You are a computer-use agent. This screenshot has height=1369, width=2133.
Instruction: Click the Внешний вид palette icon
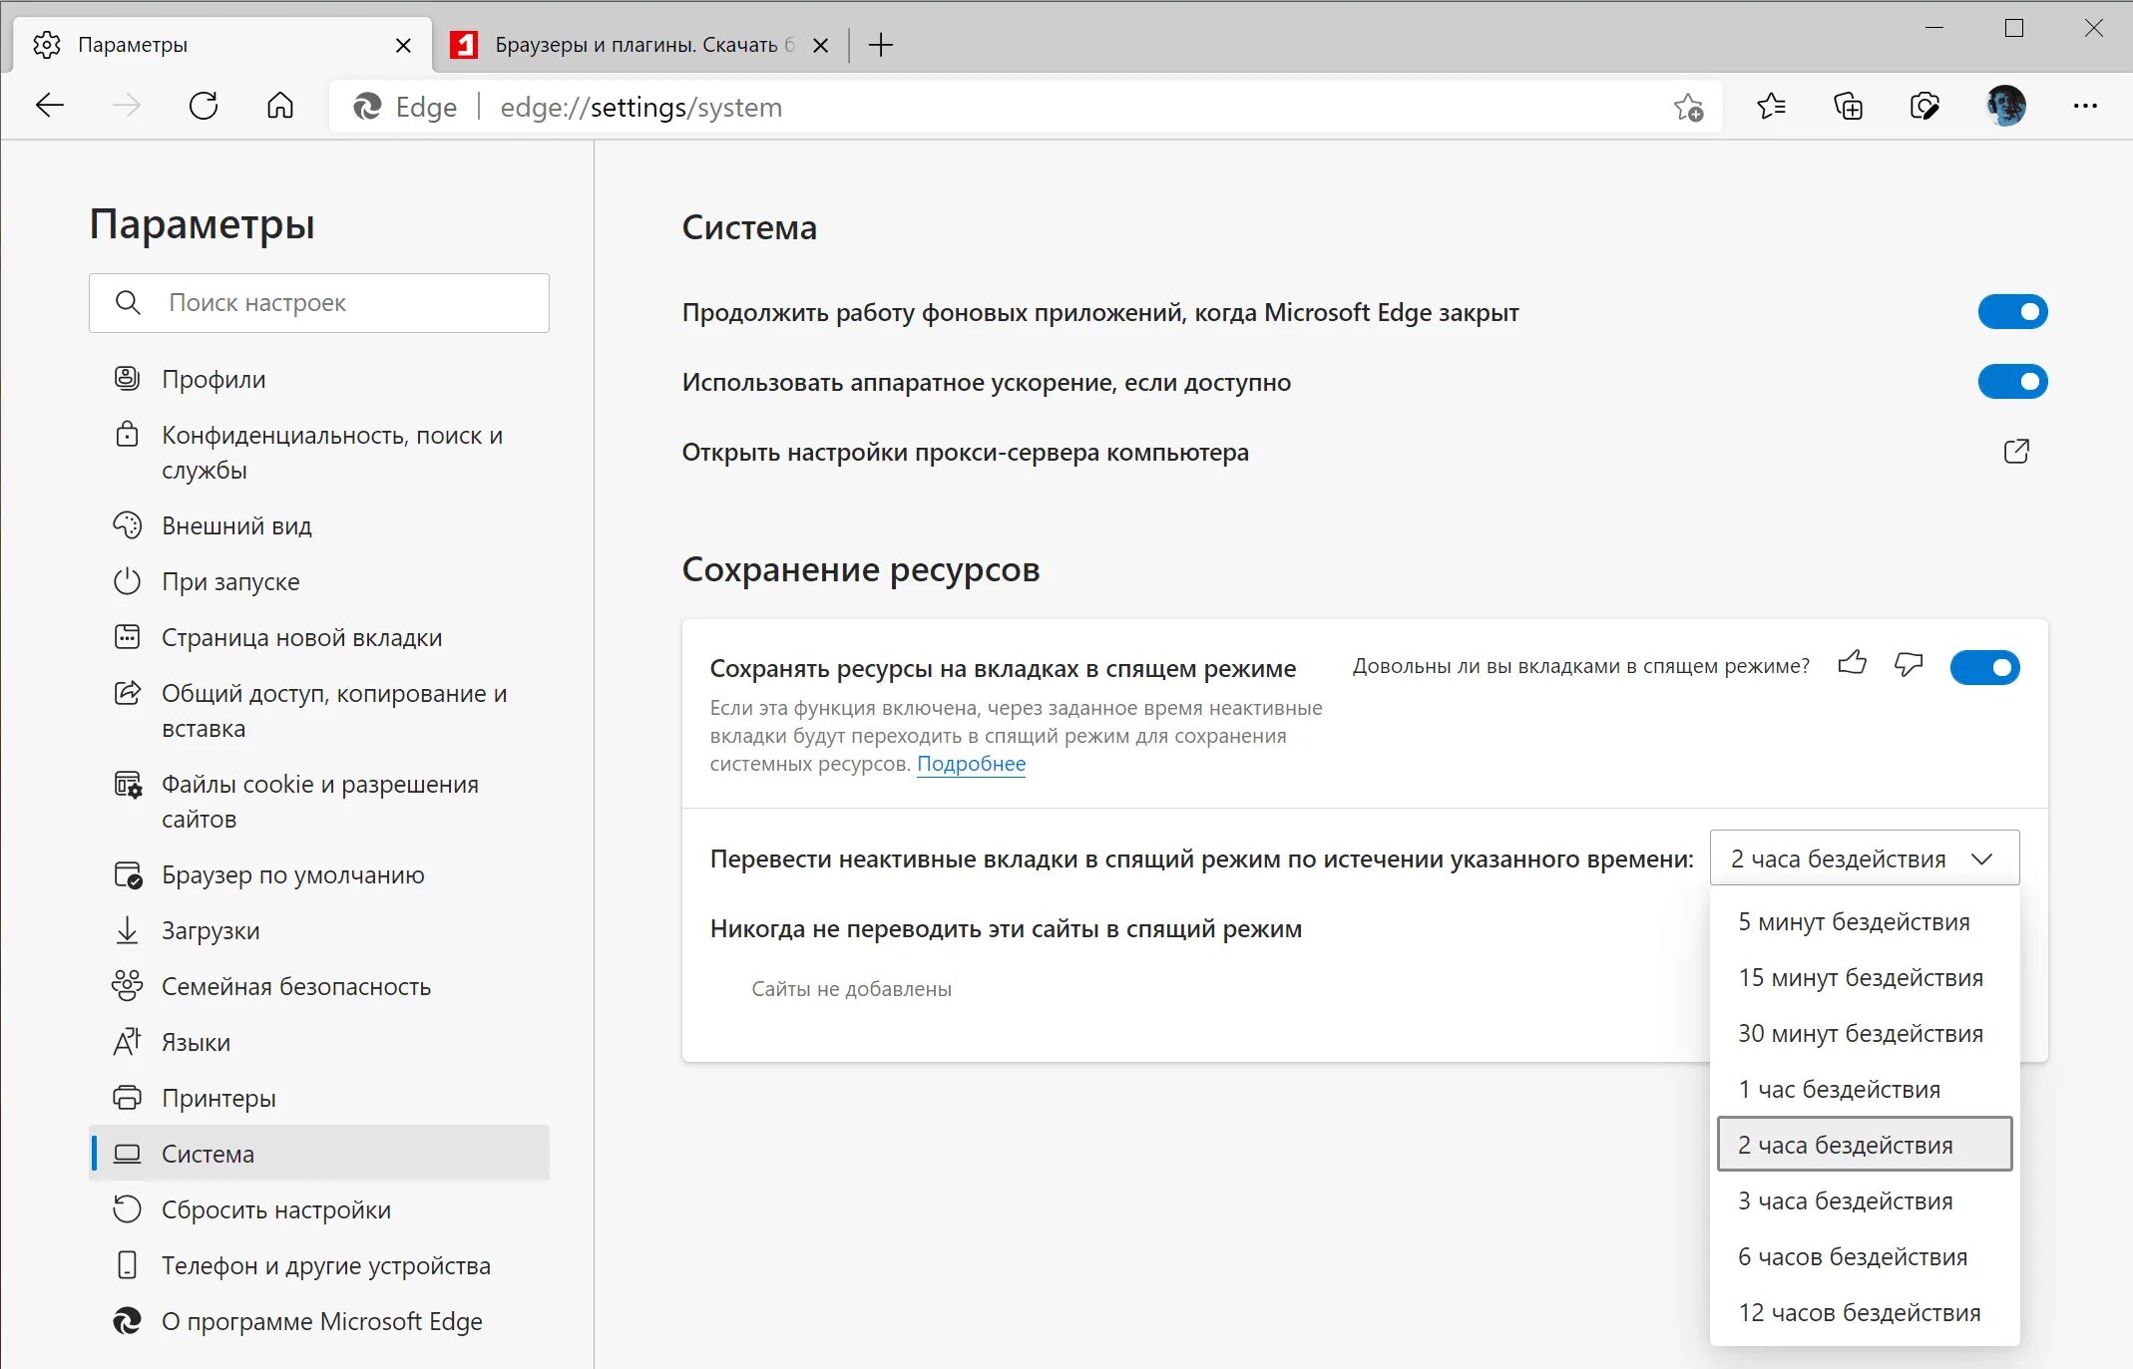pos(127,525)
